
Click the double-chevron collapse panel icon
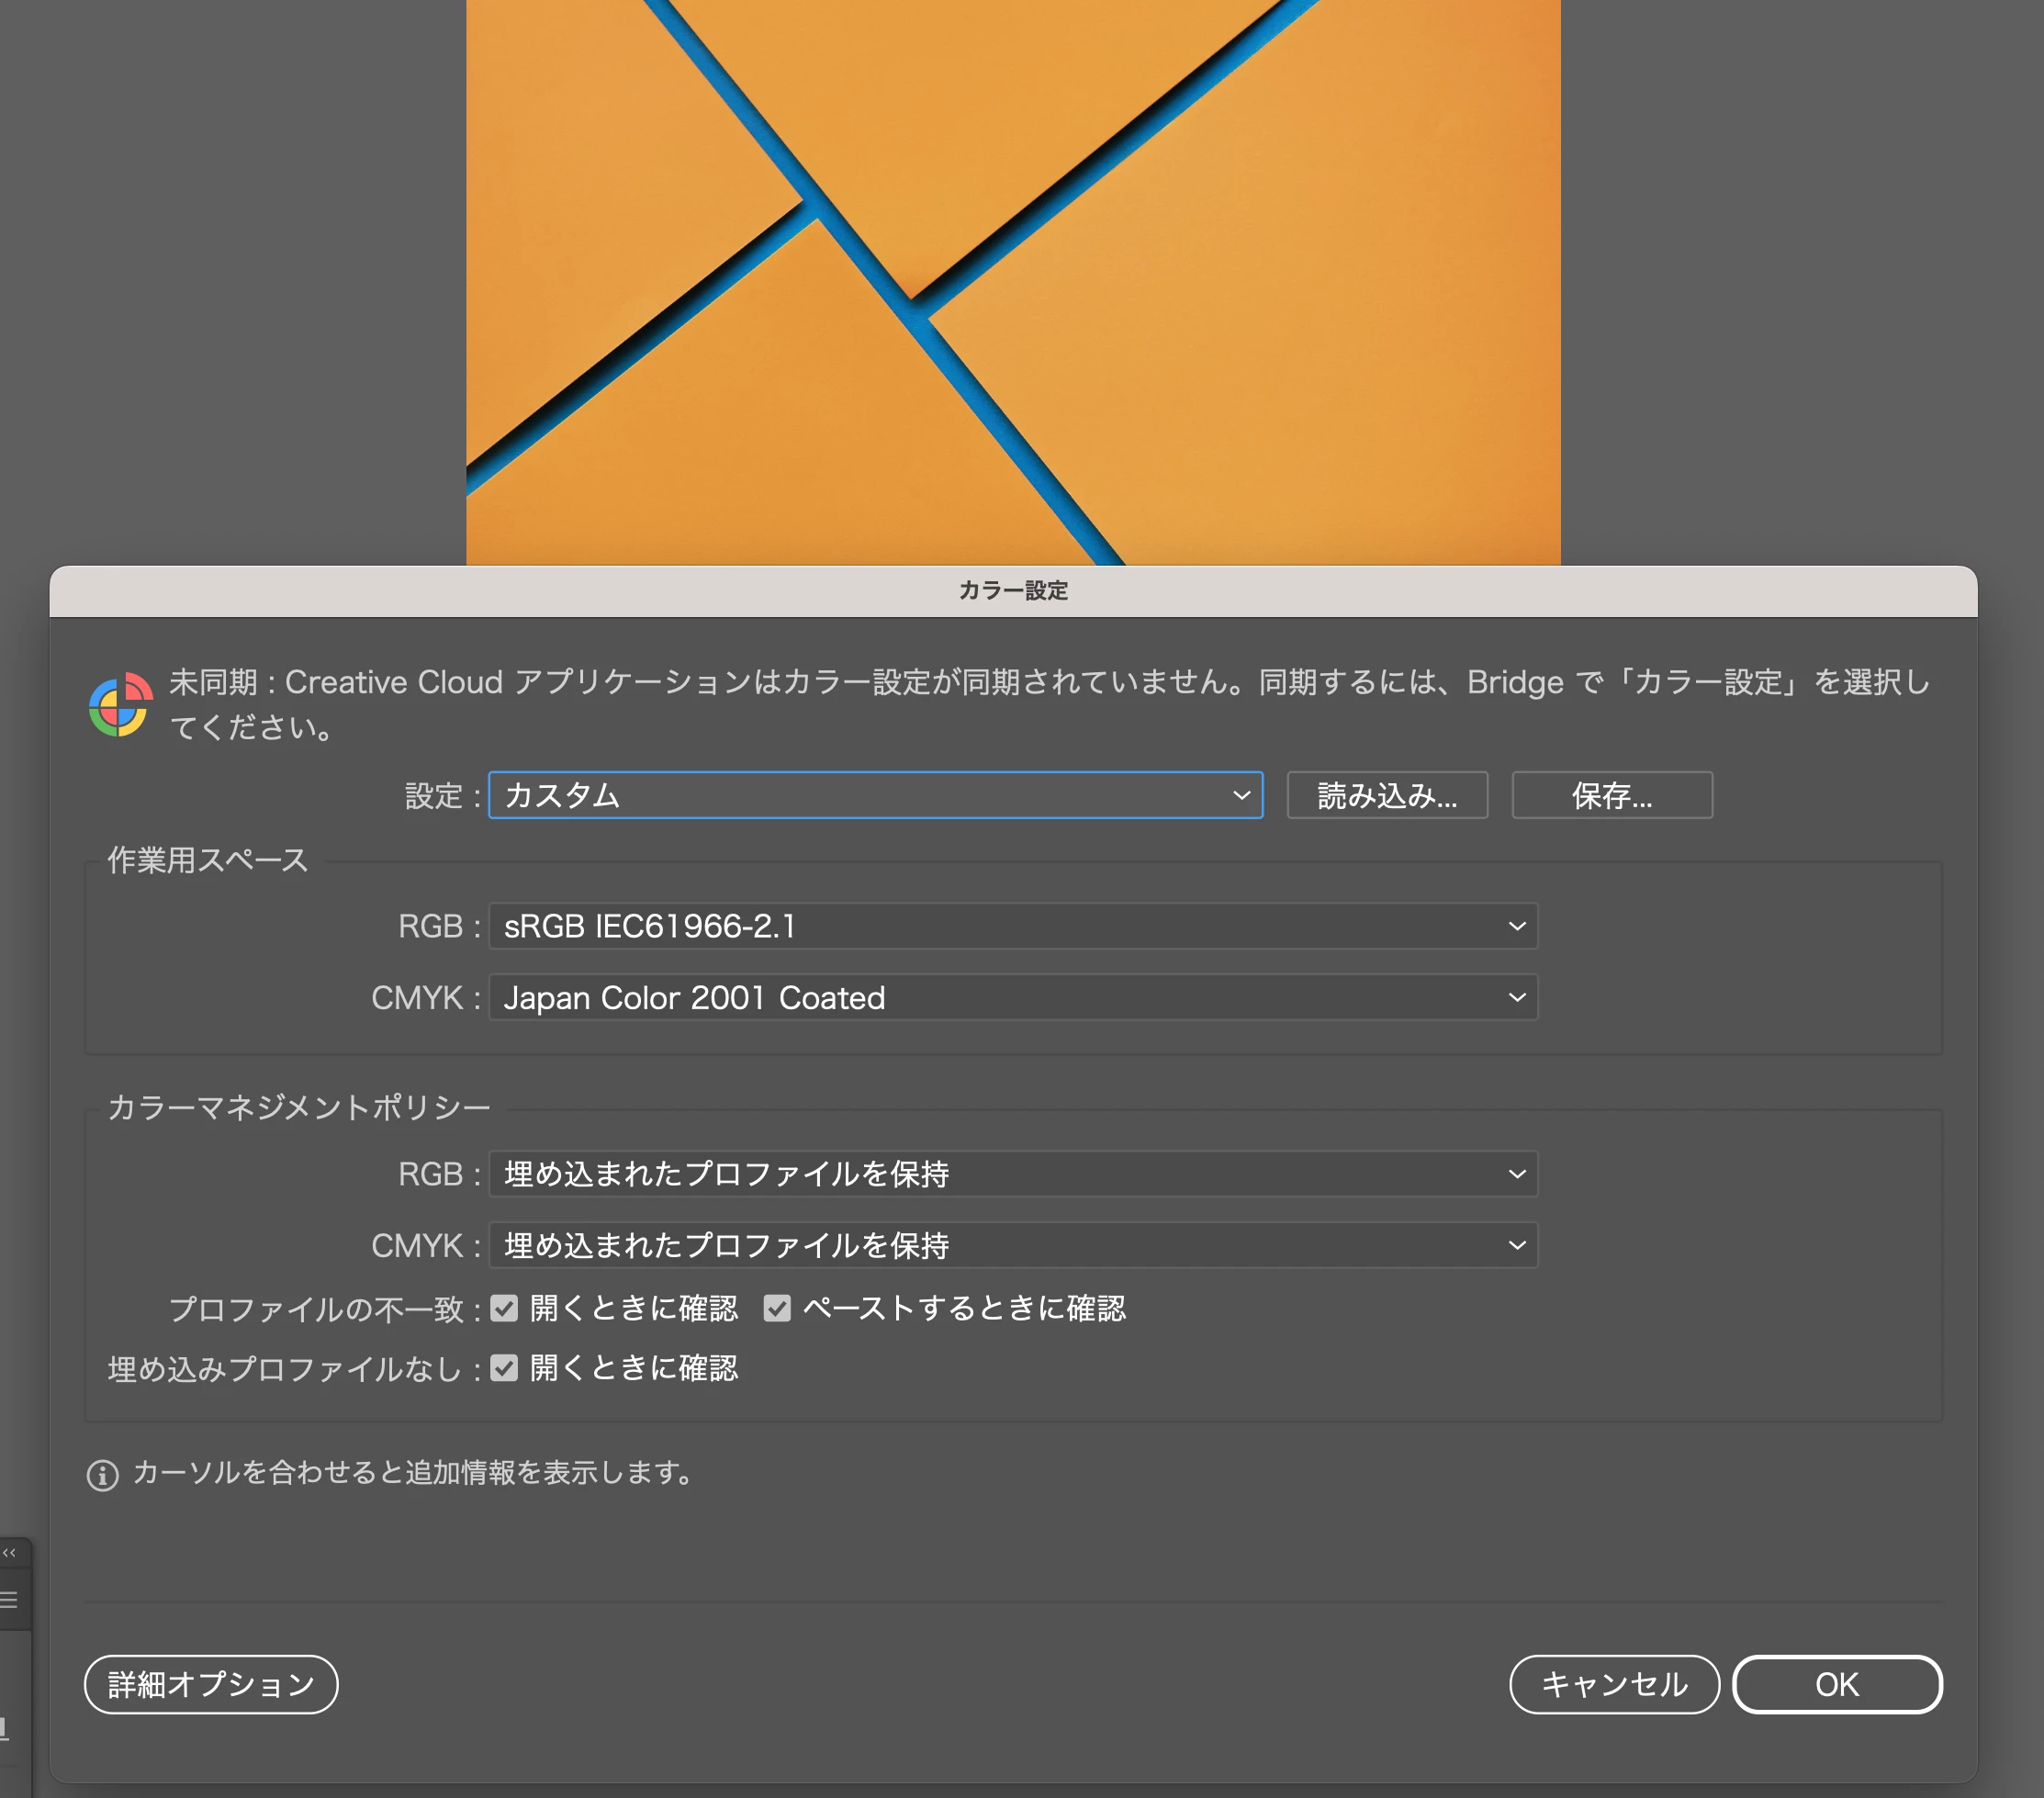click(10, 1553)
